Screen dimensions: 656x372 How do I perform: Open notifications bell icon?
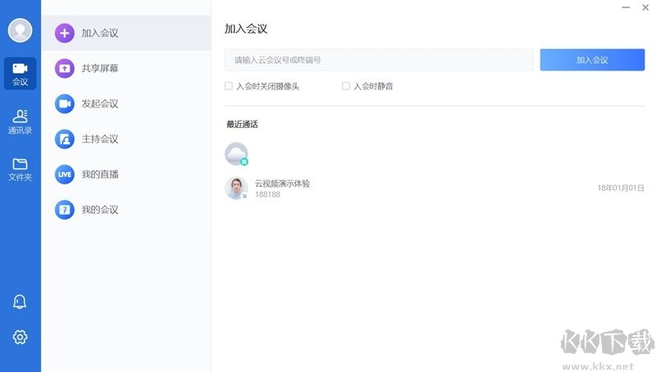tap(20, 302)
